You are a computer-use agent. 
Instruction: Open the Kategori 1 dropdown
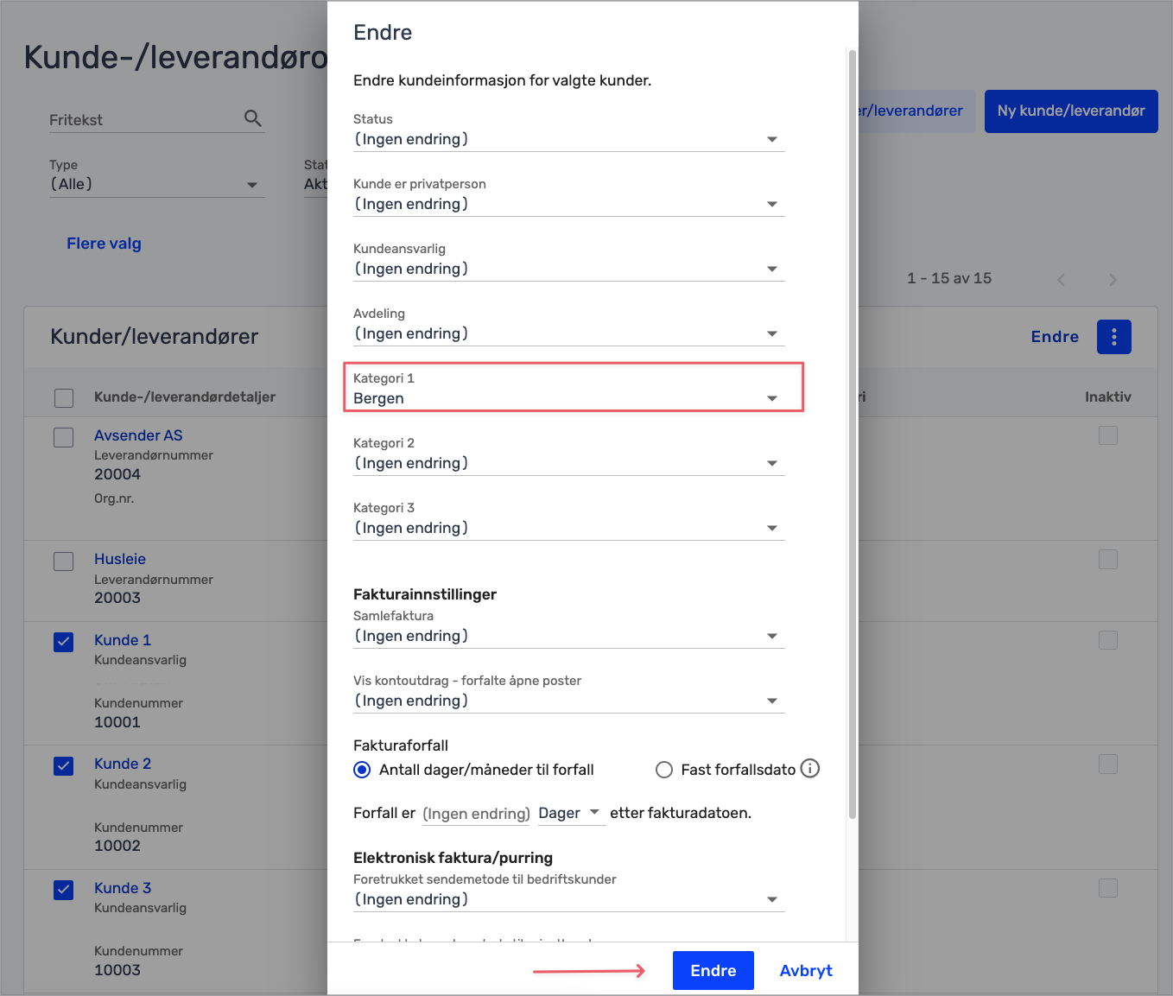pyautogui.click(x=568, y=398)
